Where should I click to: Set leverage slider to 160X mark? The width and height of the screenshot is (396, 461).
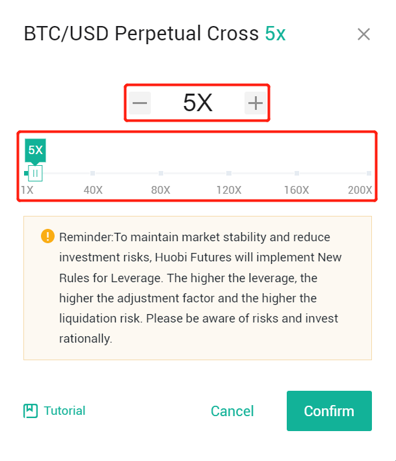297,173
